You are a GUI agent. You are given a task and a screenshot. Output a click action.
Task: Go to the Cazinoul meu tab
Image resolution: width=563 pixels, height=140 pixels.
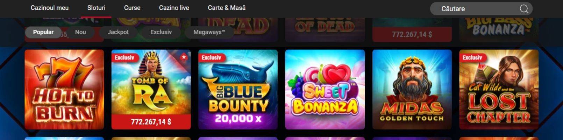click(x=50, y=8)
